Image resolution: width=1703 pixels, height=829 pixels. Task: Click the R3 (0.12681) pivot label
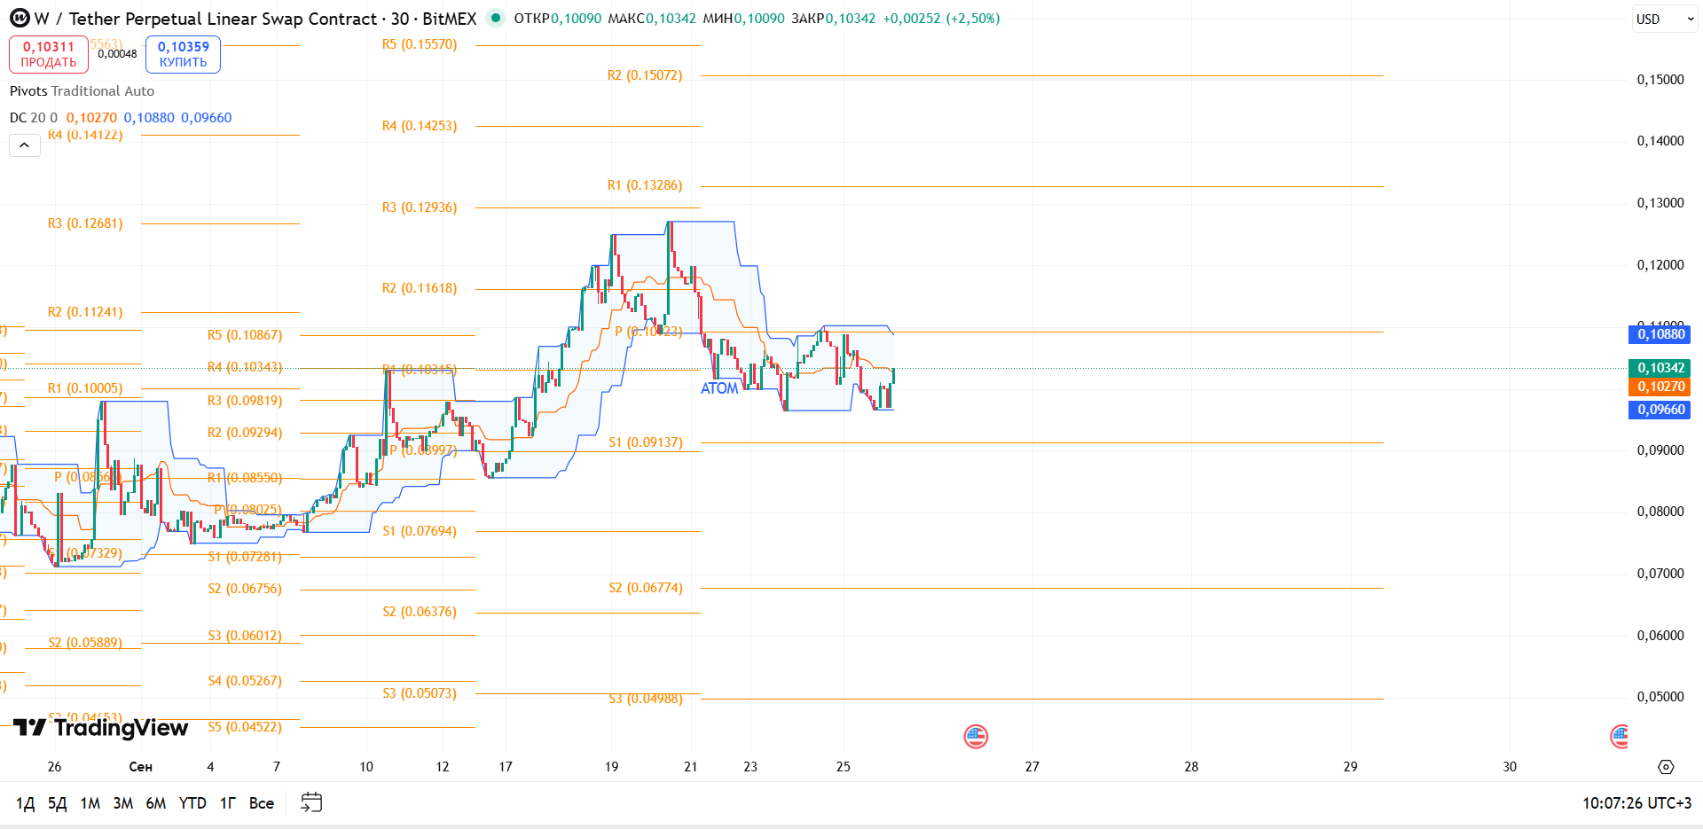coord(85,223)
